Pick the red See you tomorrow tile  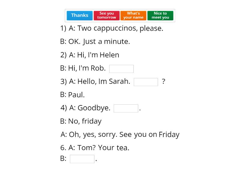pyautogui.click(x=106, y=16)
